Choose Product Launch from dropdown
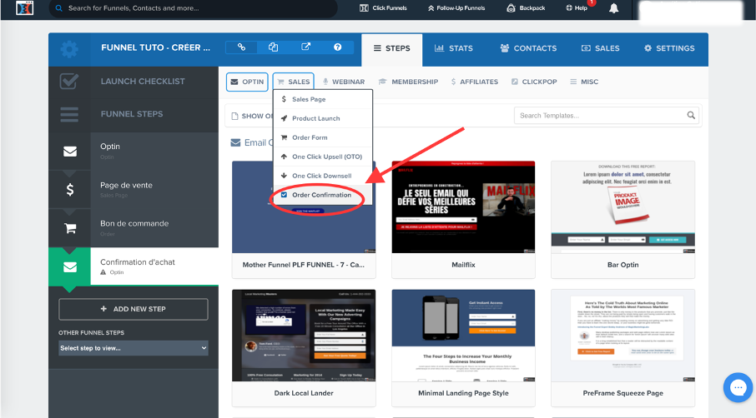The width and height of the screenshot is (756, 418). pos(323,118)
